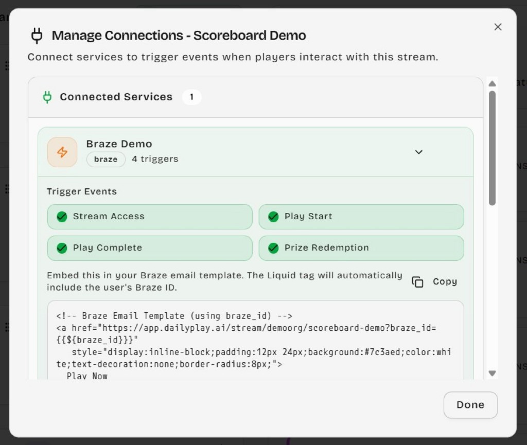Click the "Connected Services" heading

point(116,97)
